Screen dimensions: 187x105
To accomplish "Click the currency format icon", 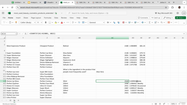I will (x=108, y=22).
